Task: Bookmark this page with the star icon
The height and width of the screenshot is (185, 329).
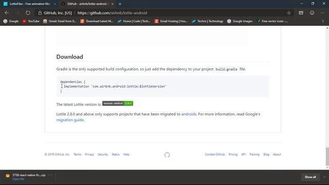Action: (x=289, y=13)
